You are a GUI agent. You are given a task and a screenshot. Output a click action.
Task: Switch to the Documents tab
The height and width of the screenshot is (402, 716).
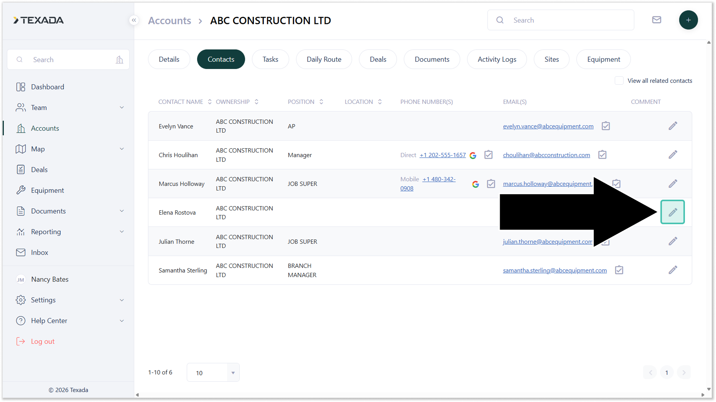click(x=432, y=59)
